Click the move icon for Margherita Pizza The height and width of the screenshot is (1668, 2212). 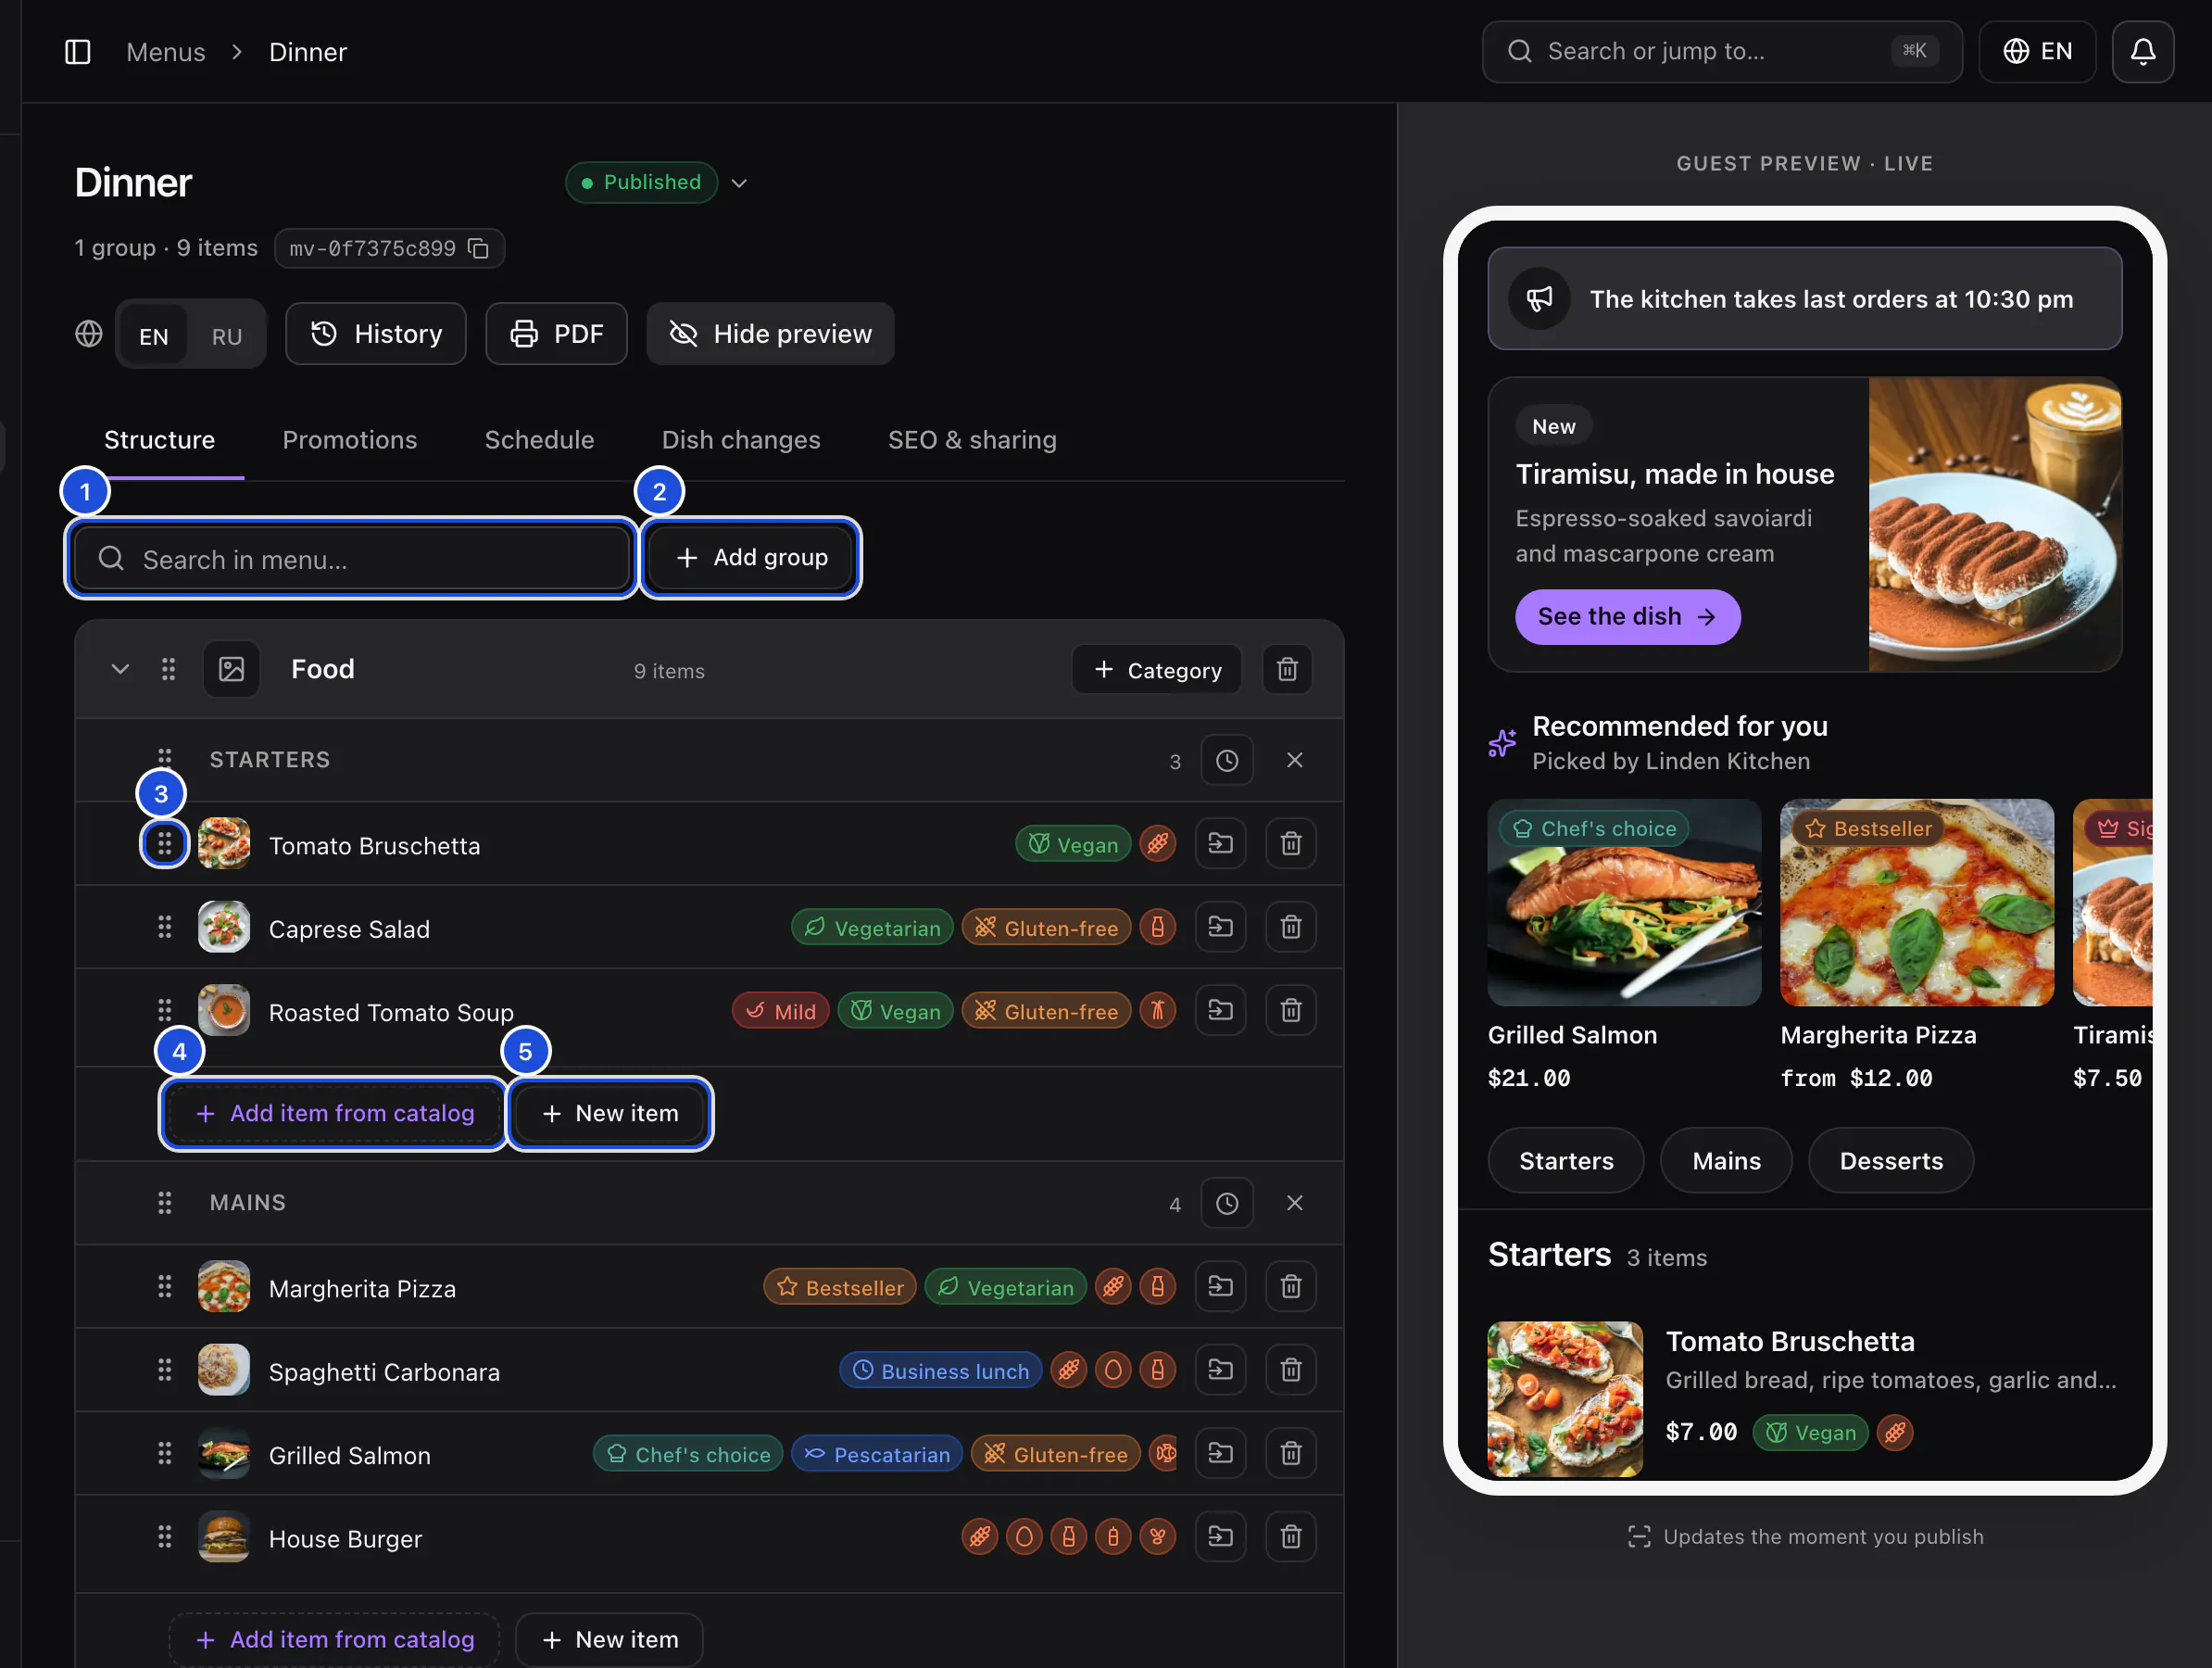(x=1220, y=1287)
